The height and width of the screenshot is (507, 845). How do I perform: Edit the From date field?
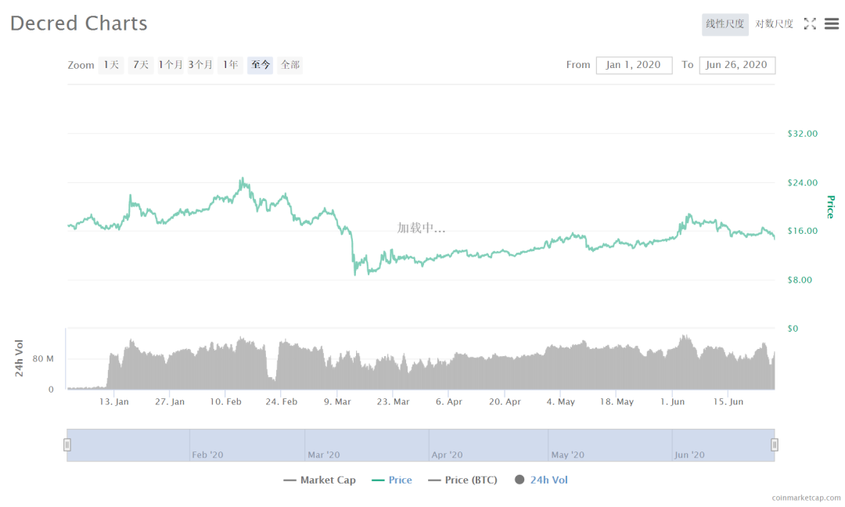(634, 65)
